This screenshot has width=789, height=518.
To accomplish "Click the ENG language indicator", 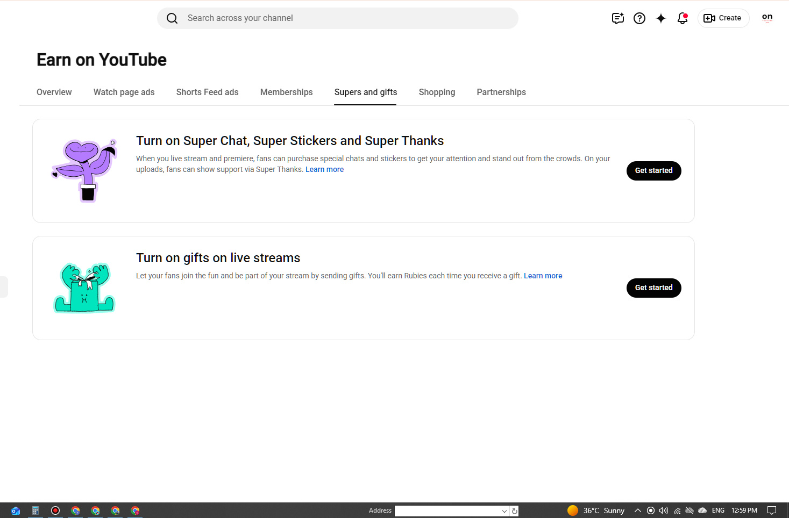I will pyautogui.click(x=718, y=510).
